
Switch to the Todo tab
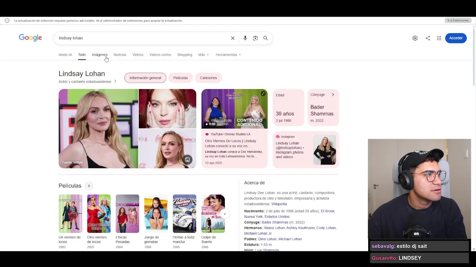(x=82, y=55)
